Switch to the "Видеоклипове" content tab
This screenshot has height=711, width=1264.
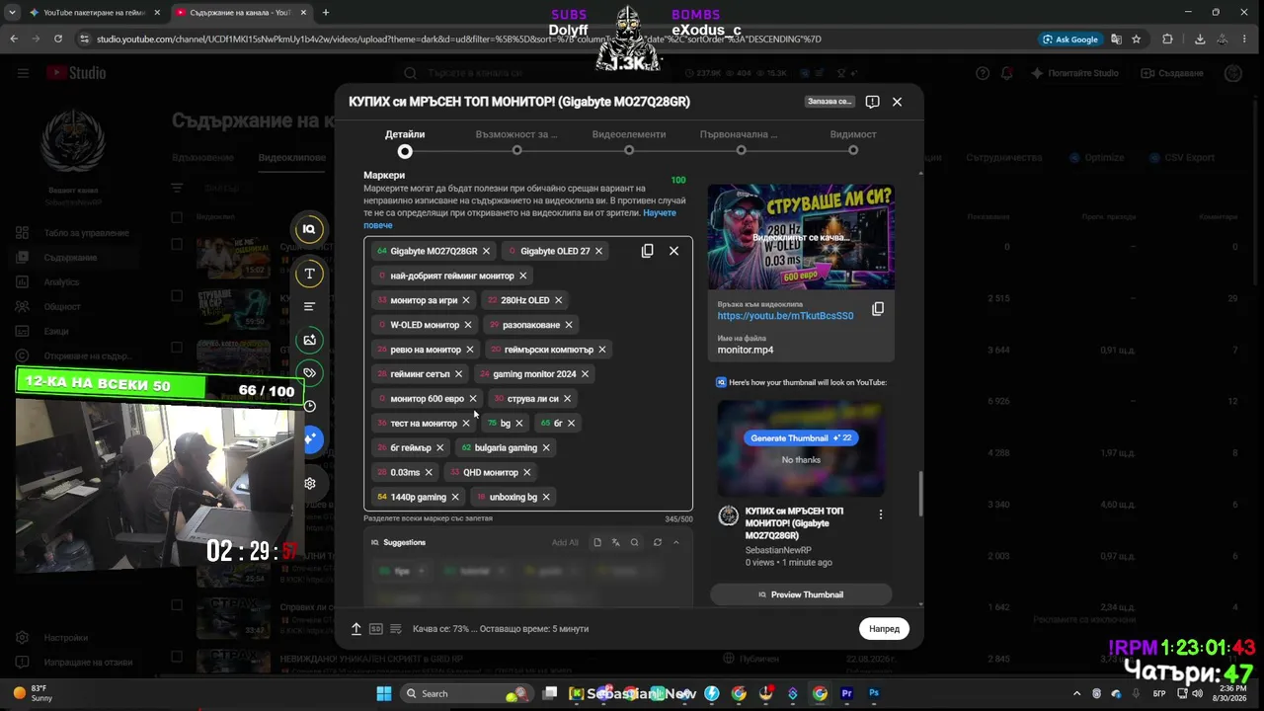(x=292, y=158)
